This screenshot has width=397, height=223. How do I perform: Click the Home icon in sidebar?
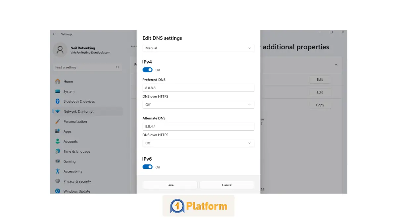[x=58, y=81]
